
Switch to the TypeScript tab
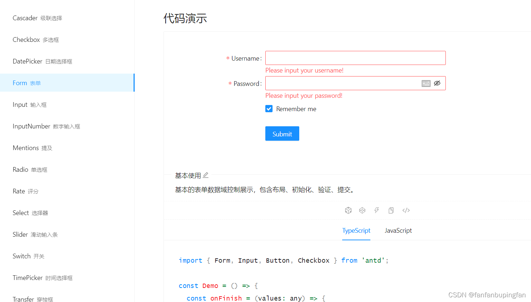point(356,231)
